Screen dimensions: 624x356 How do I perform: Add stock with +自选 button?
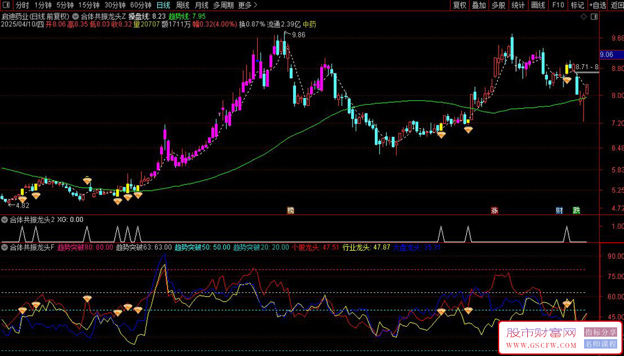pos(598,5)
